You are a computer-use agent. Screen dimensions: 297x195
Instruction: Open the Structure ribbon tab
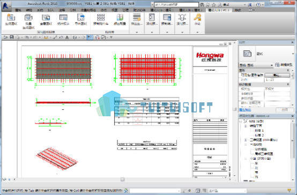[x=29, y=10]
